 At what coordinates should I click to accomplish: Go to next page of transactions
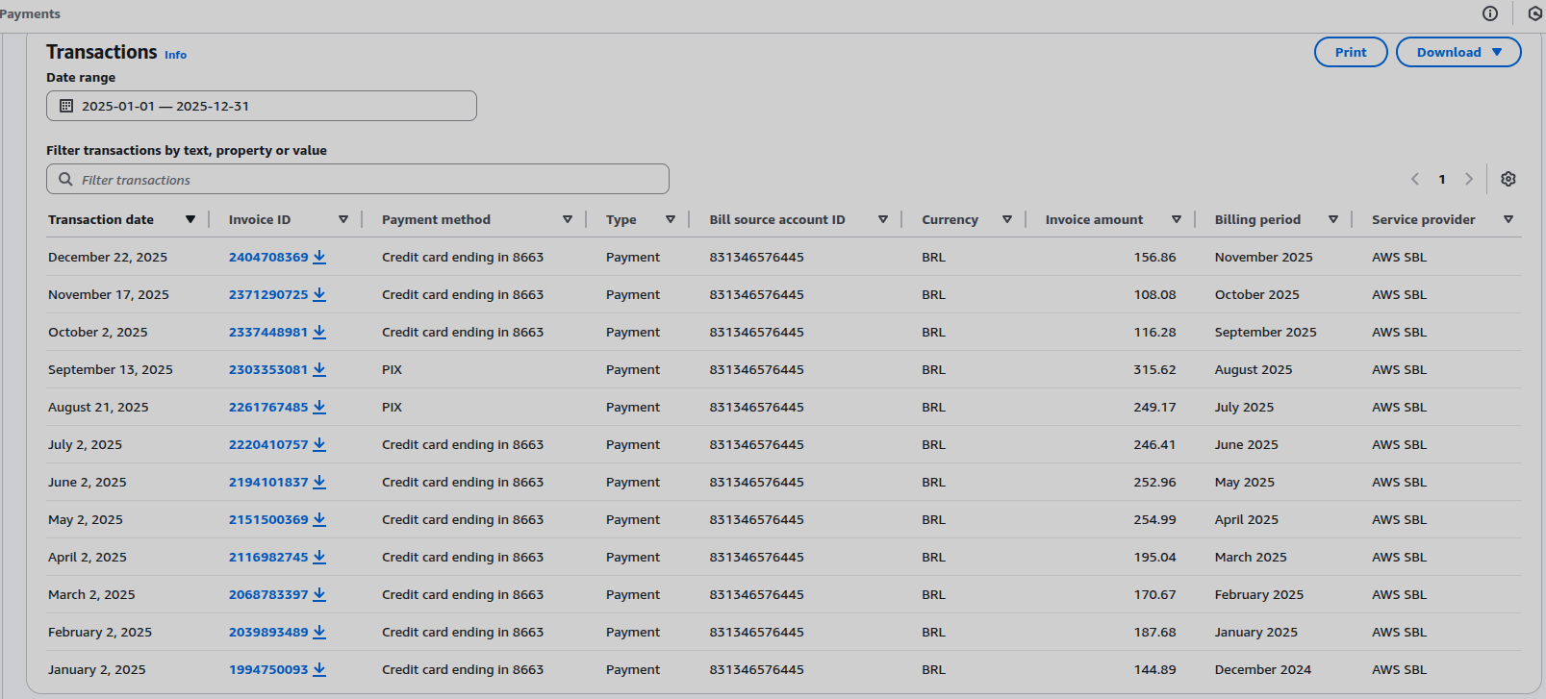point(1468,179)
